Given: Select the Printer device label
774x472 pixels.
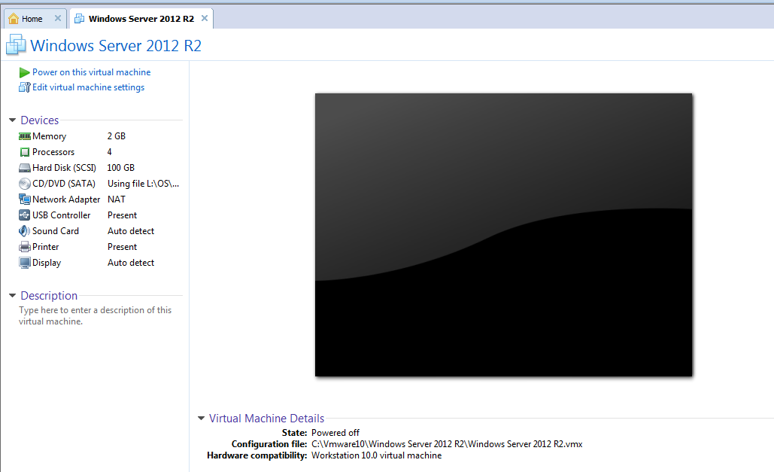Looking at the screenshot, I should 45,247.
